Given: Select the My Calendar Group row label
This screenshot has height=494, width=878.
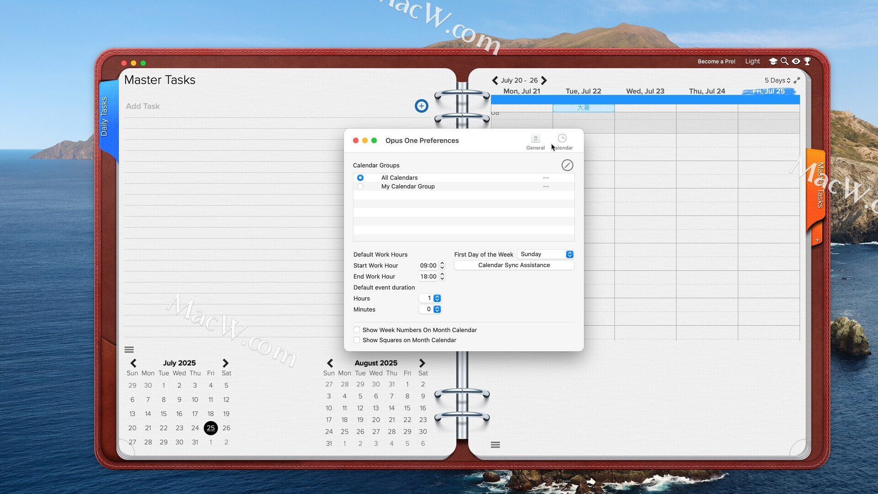Looking at the screenshot, I should click(408, 187).
